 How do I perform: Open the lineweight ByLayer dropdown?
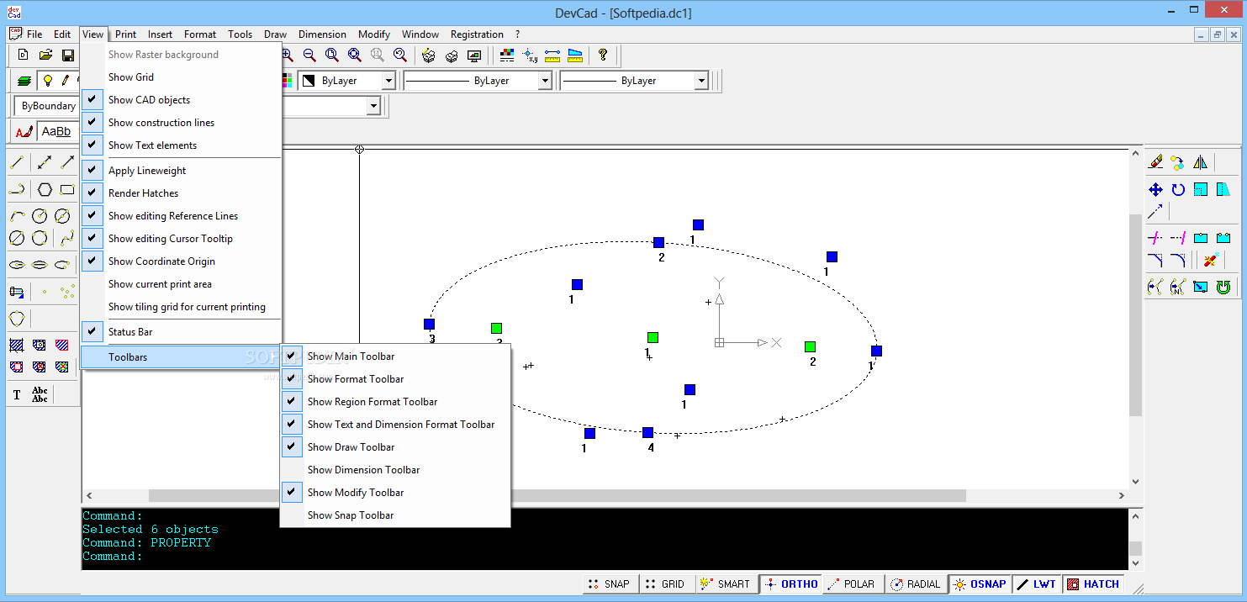(701, 81)
